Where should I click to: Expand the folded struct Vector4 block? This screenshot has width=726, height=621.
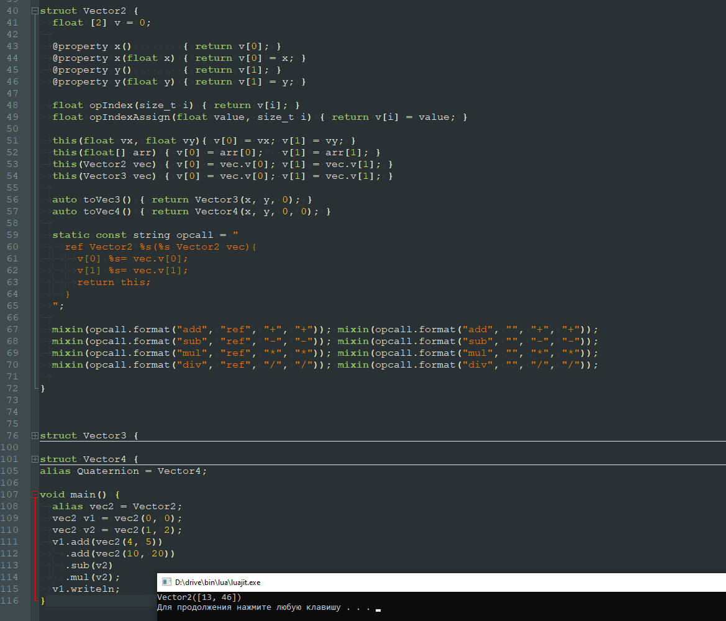35,460
